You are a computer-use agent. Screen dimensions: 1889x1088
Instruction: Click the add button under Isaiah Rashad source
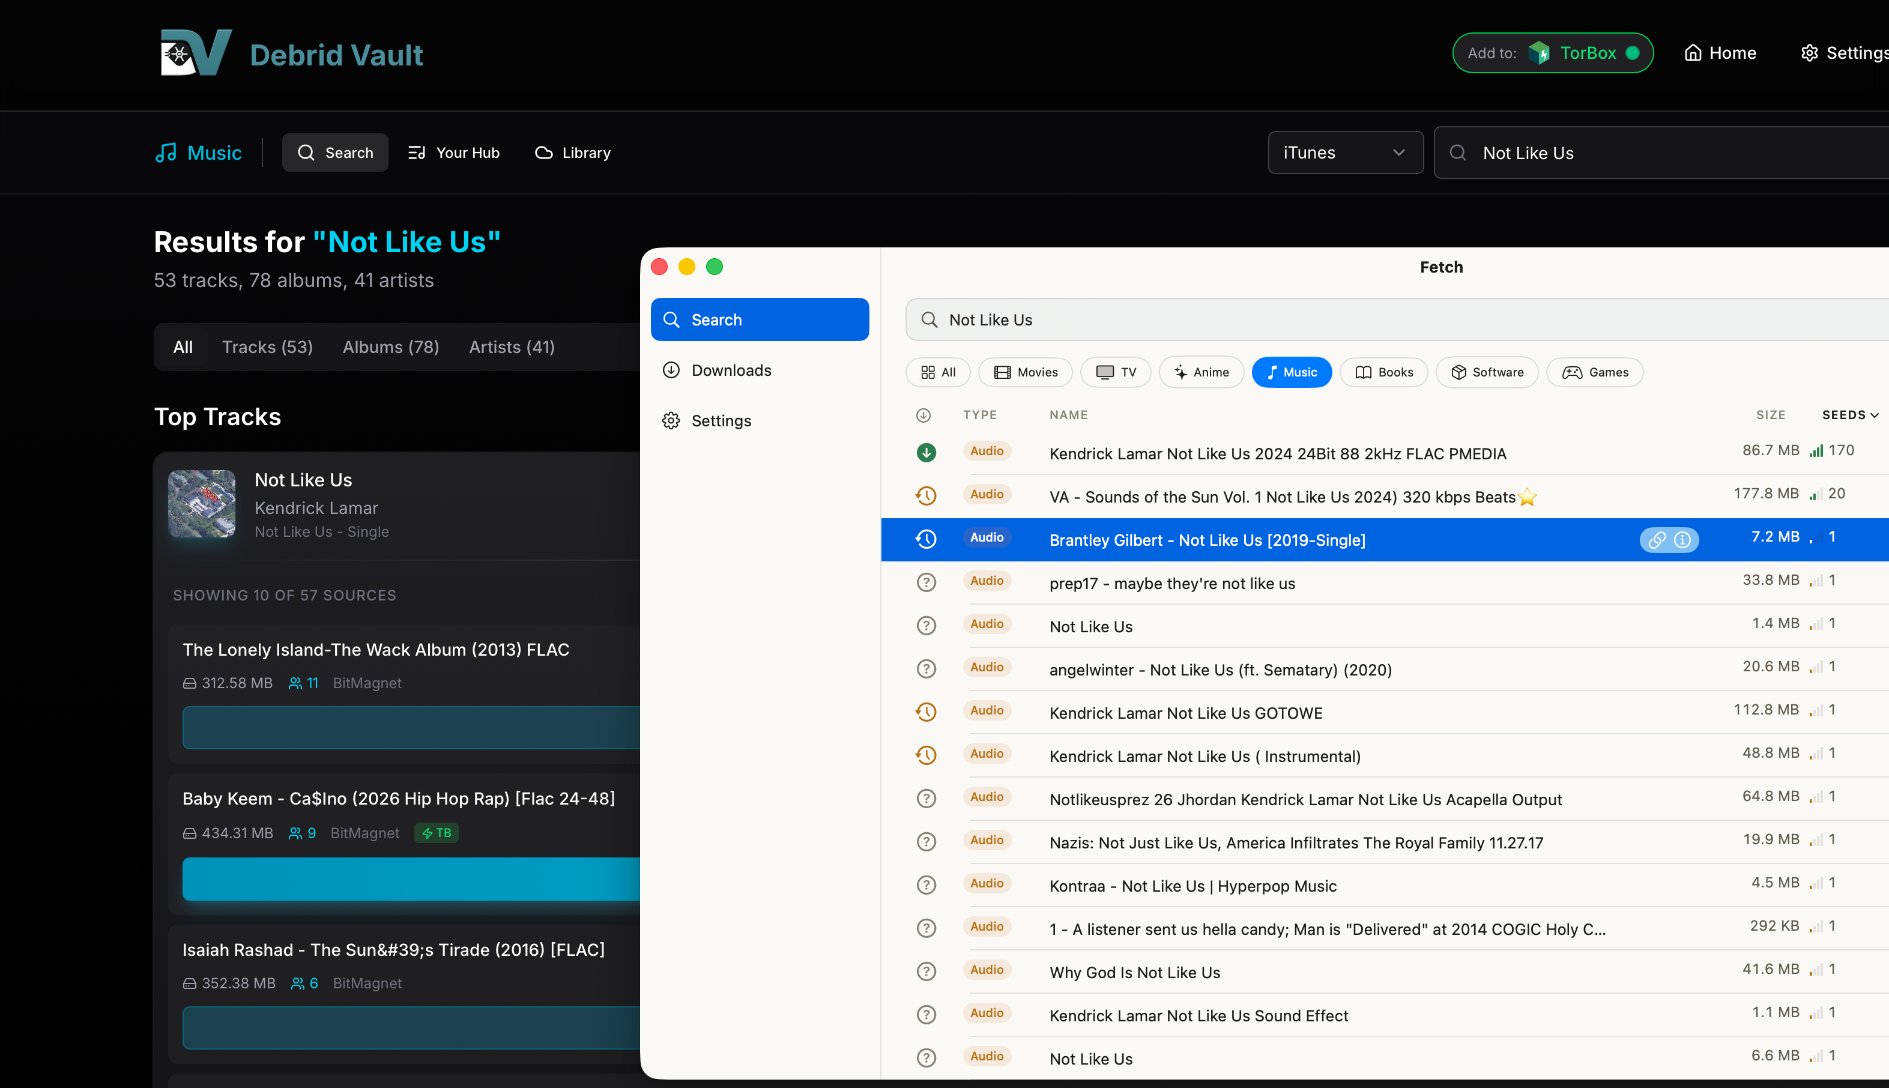click(411, 1027)
